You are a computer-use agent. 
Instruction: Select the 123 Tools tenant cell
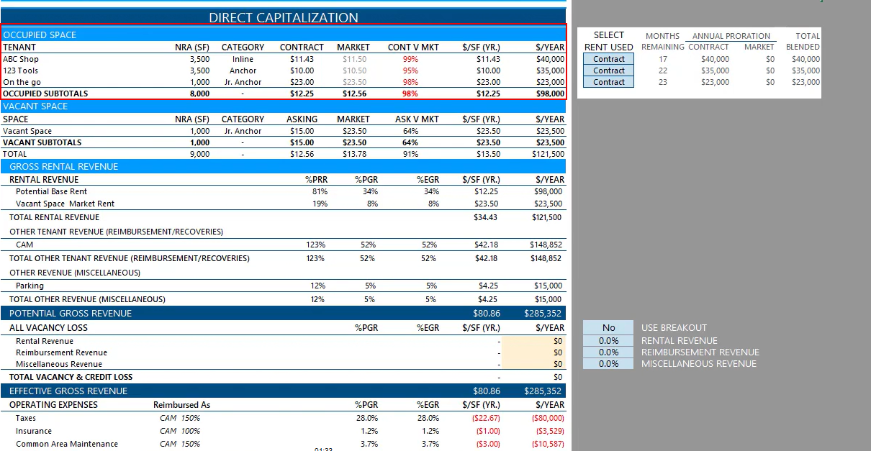coord(21,70)
